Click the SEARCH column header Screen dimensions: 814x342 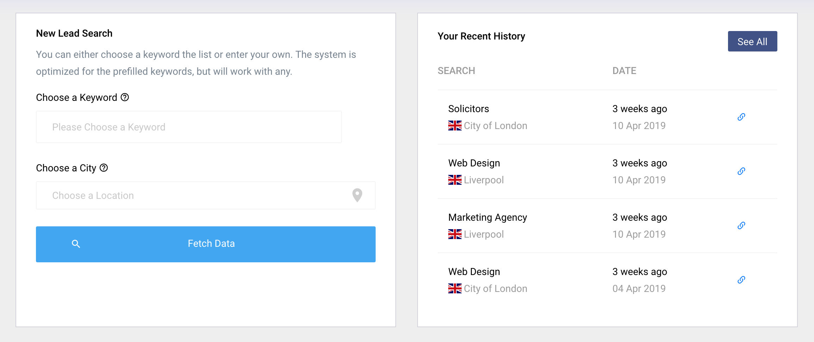(x=456, y=71)
